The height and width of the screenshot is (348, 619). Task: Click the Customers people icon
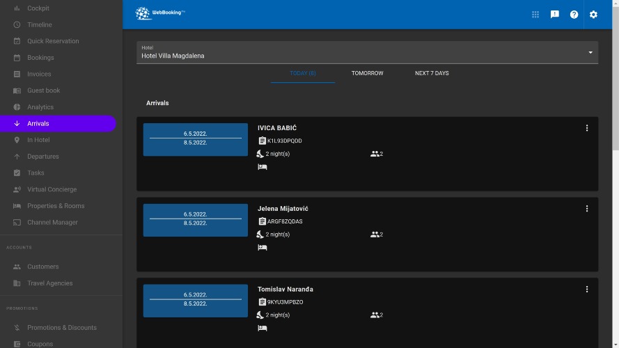pos(17,267)
